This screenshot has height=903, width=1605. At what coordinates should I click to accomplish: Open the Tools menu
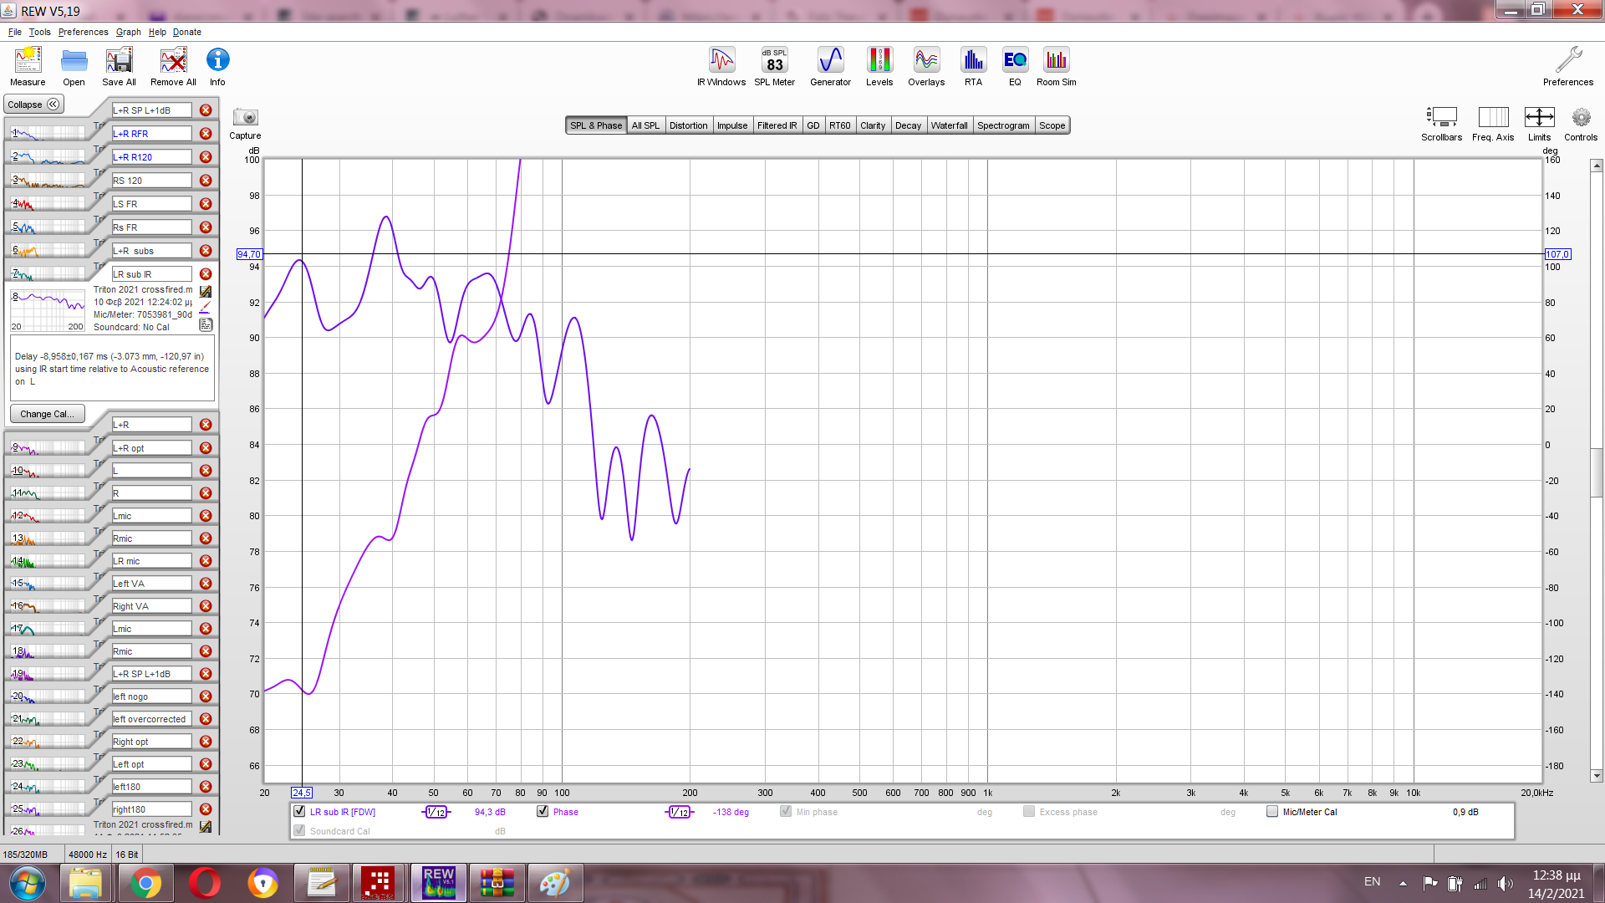pos(39,32)
